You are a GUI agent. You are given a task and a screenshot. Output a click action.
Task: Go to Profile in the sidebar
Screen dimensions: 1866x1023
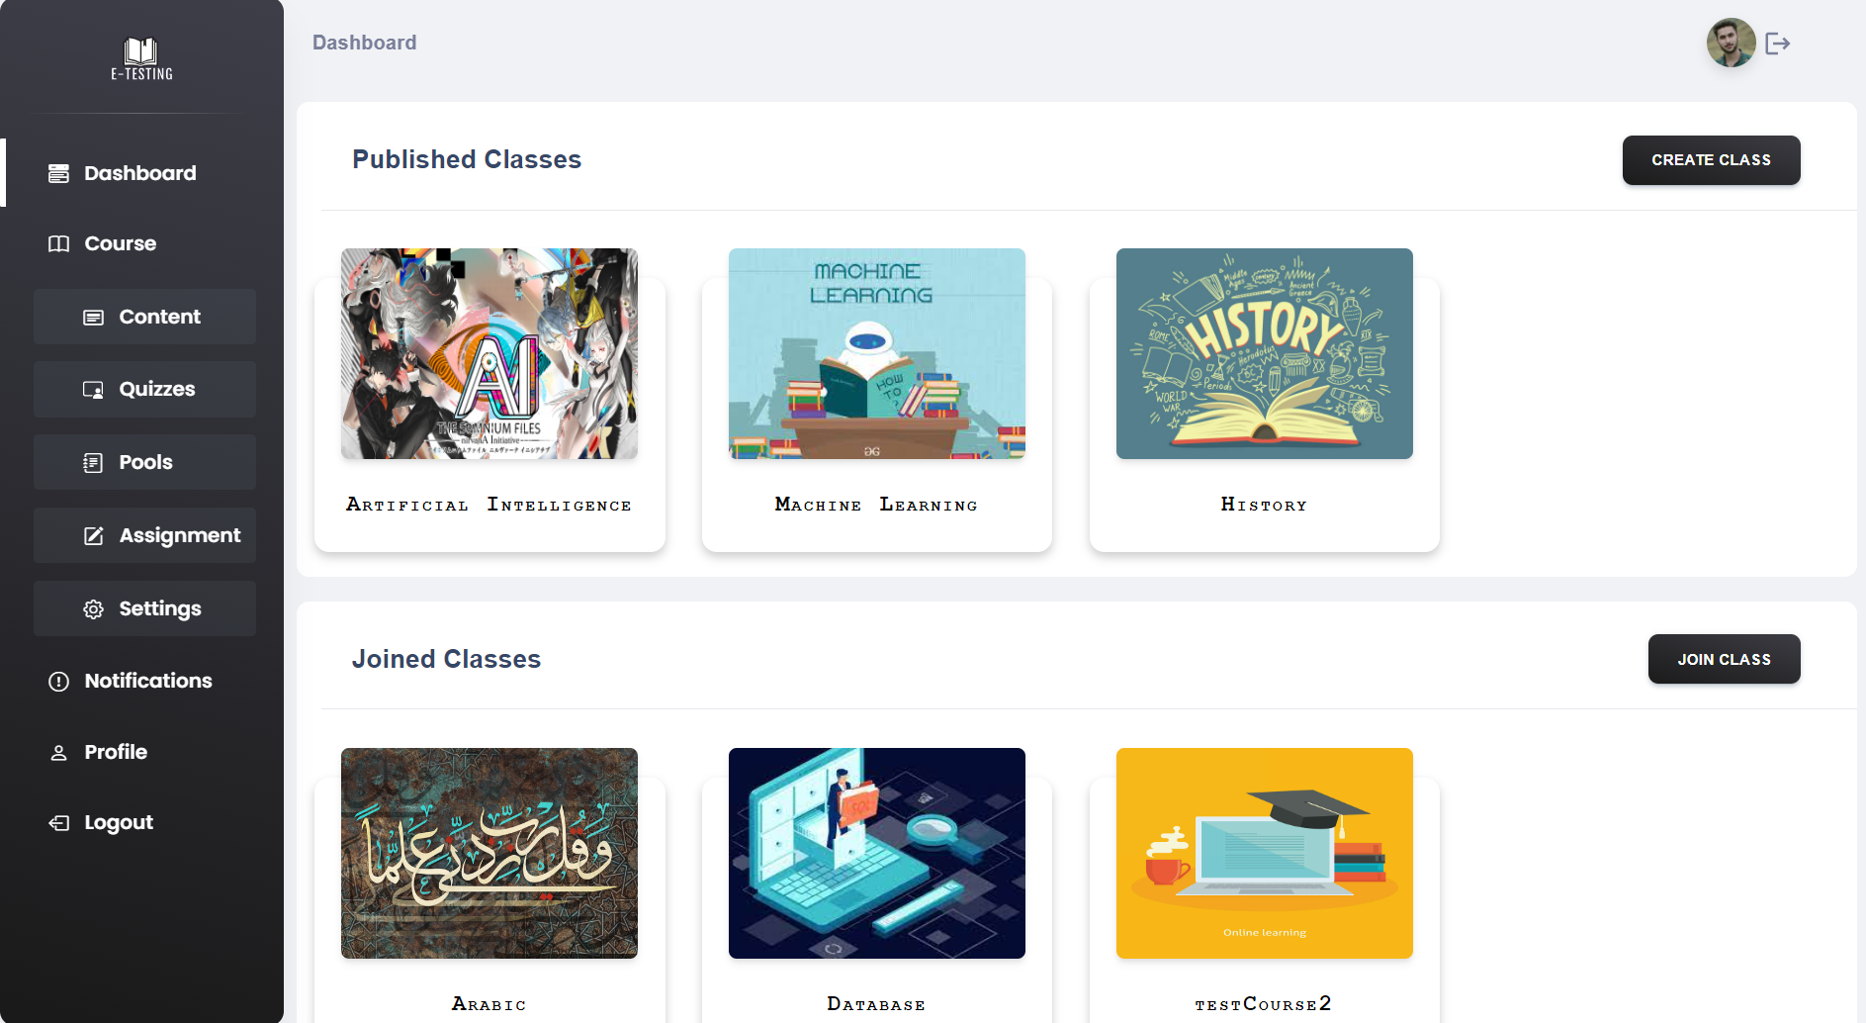point(115,752)
